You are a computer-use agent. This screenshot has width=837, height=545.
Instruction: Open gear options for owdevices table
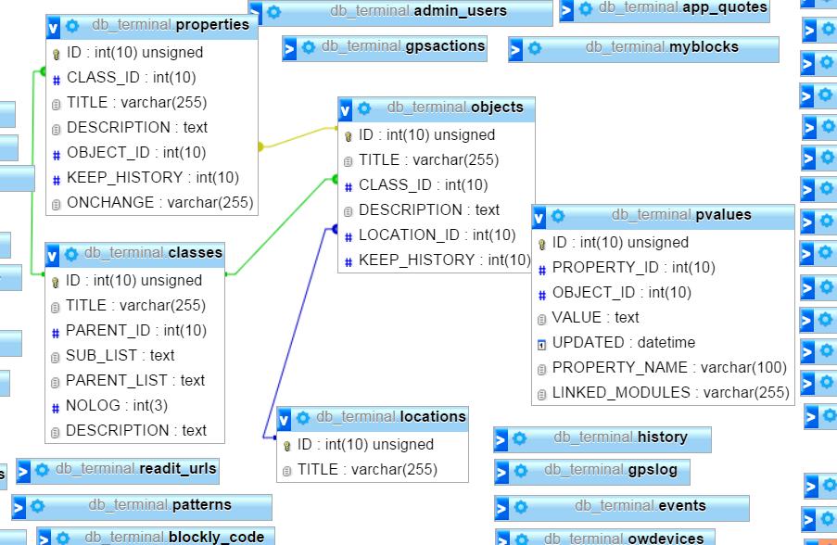tap(522, 539)
